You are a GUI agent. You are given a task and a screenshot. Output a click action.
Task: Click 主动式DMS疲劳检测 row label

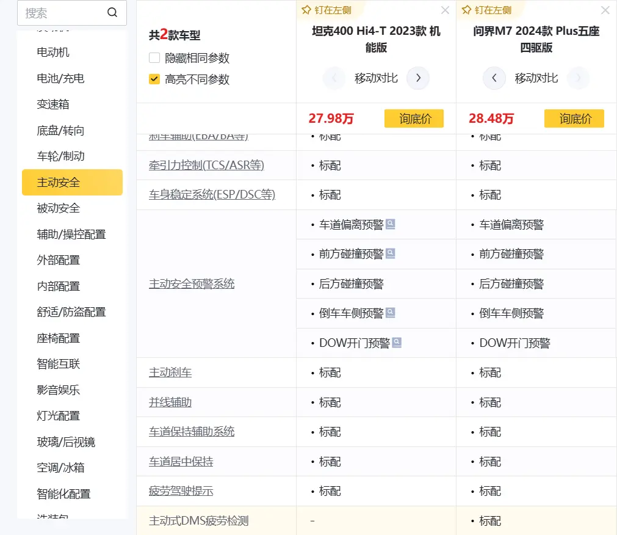(x=199, y=521)
